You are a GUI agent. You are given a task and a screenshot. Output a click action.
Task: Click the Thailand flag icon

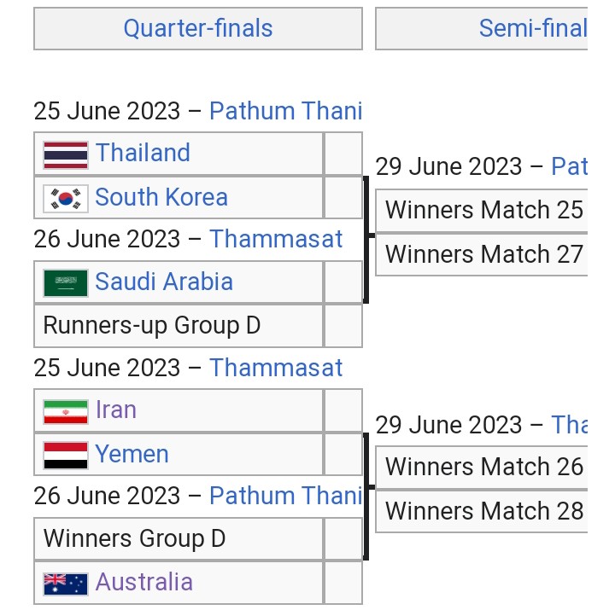click(x=66, y=155)
